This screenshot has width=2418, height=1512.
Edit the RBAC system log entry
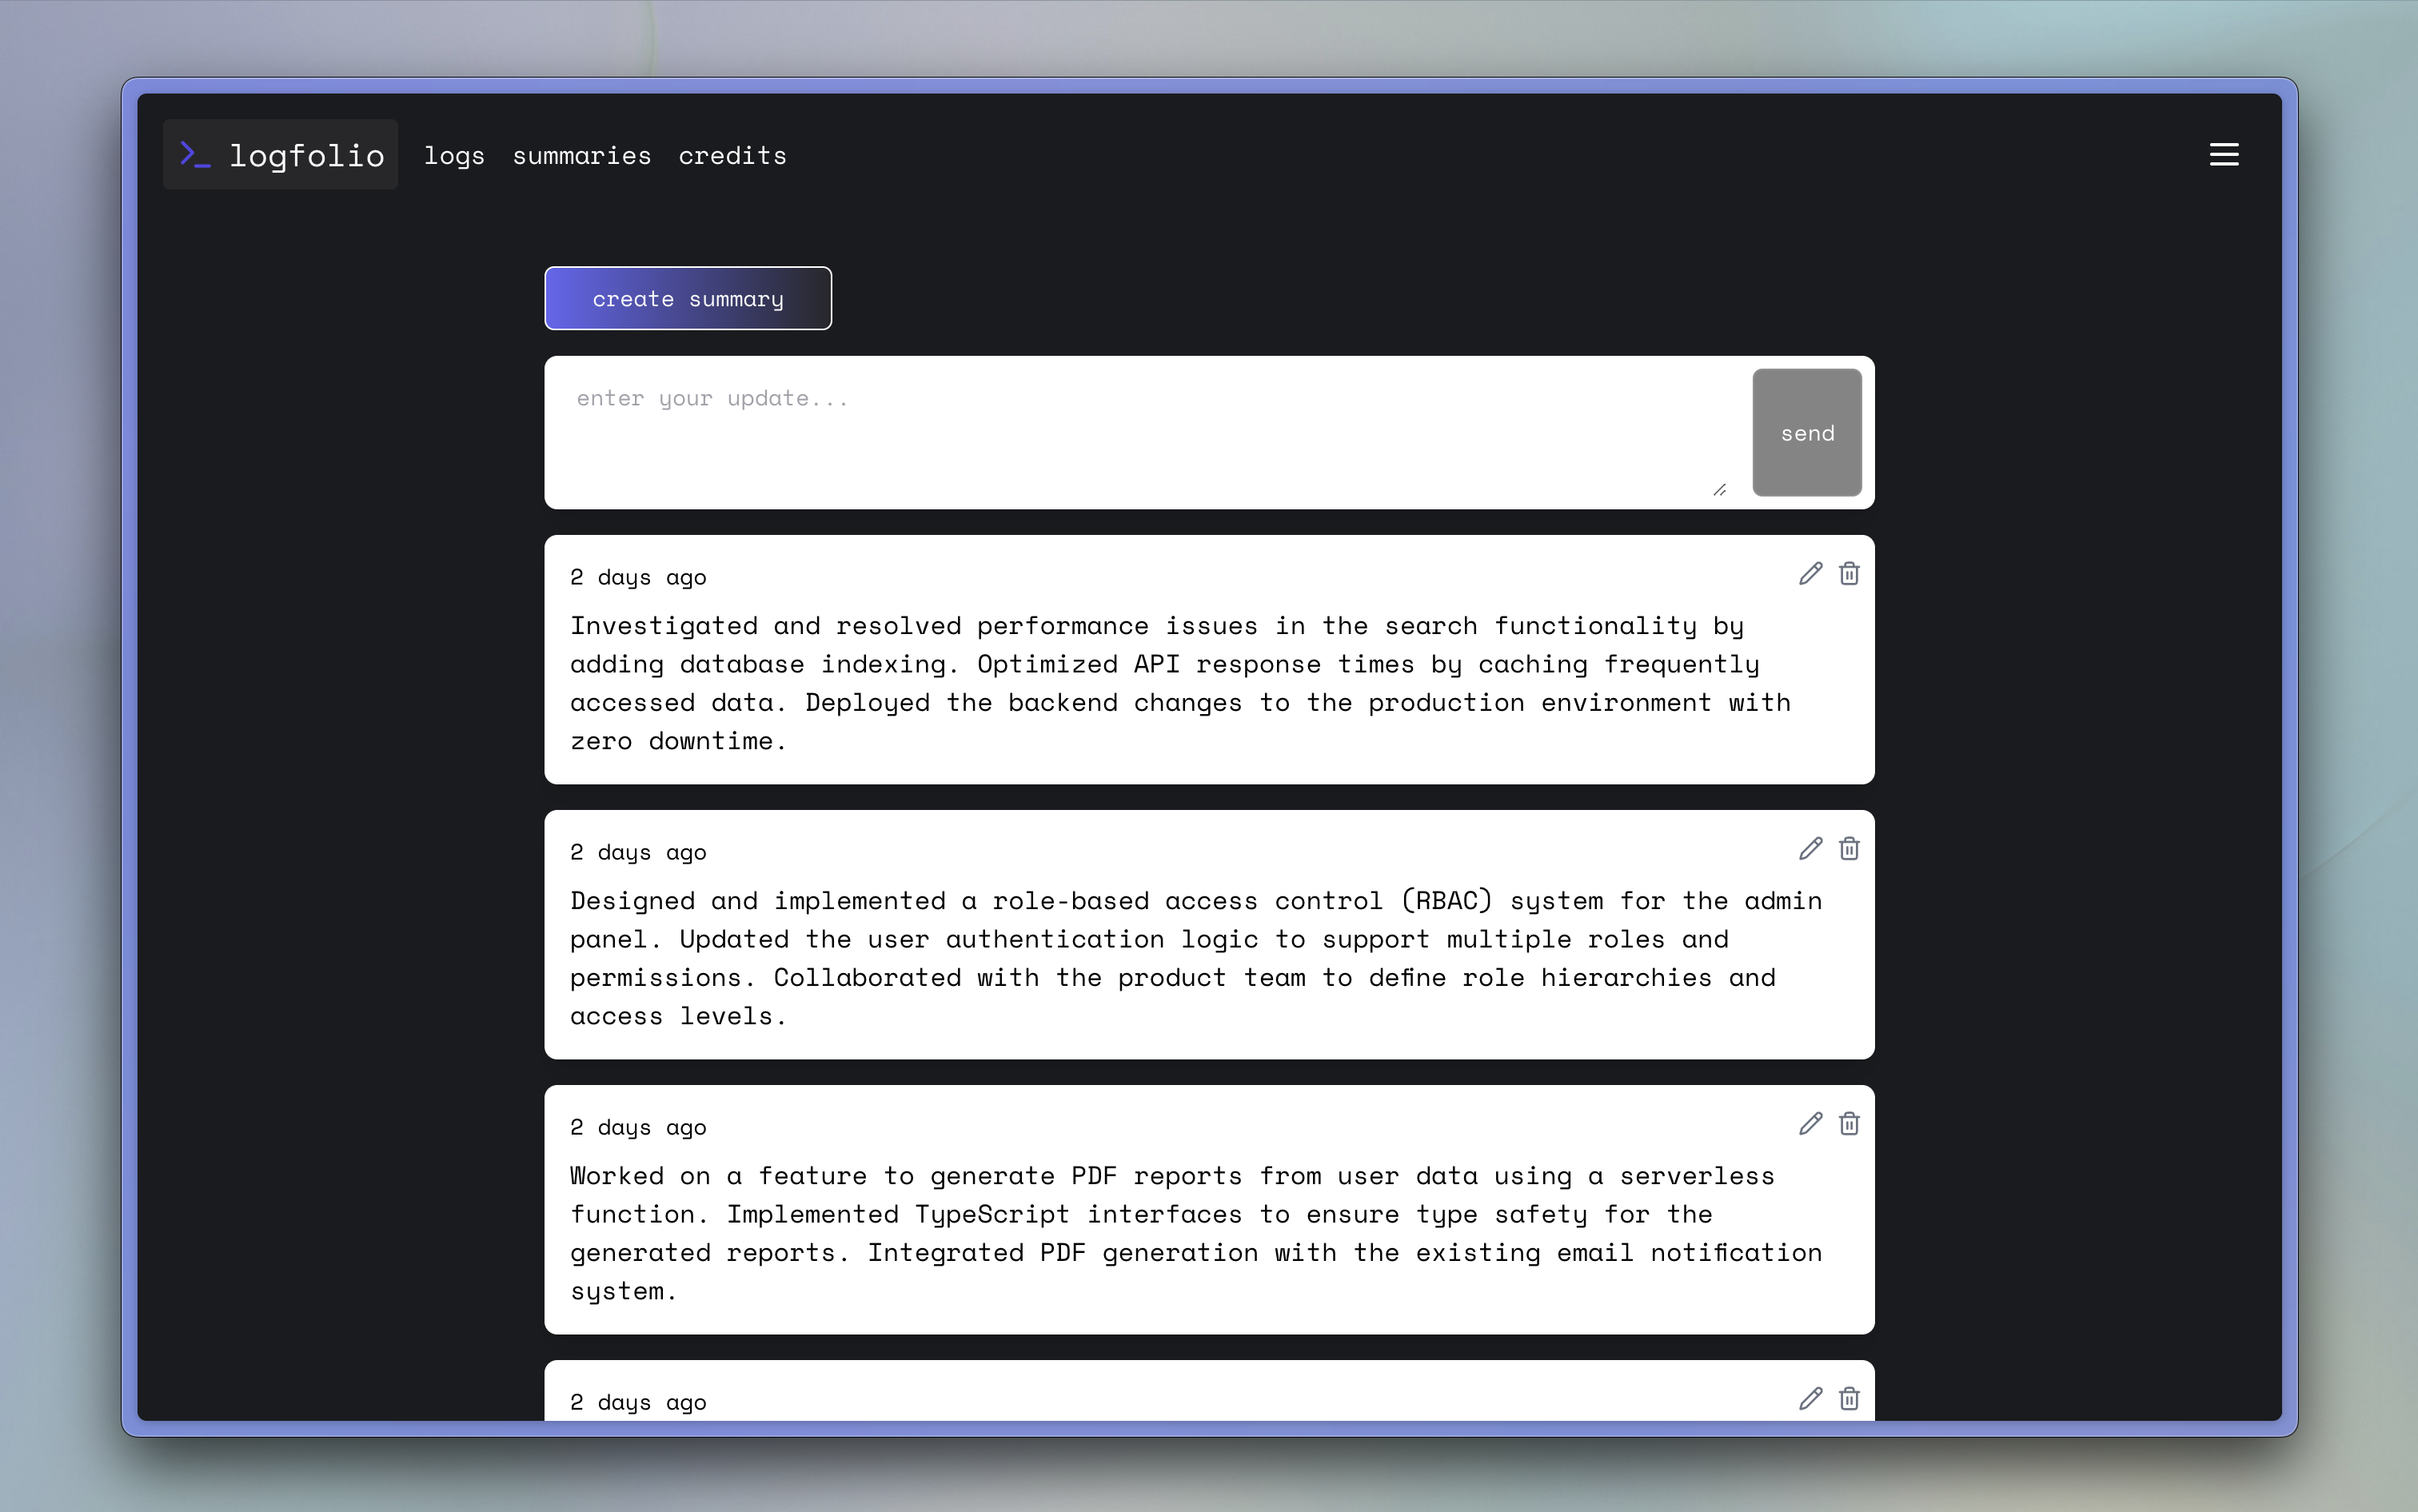point(1810,849)
